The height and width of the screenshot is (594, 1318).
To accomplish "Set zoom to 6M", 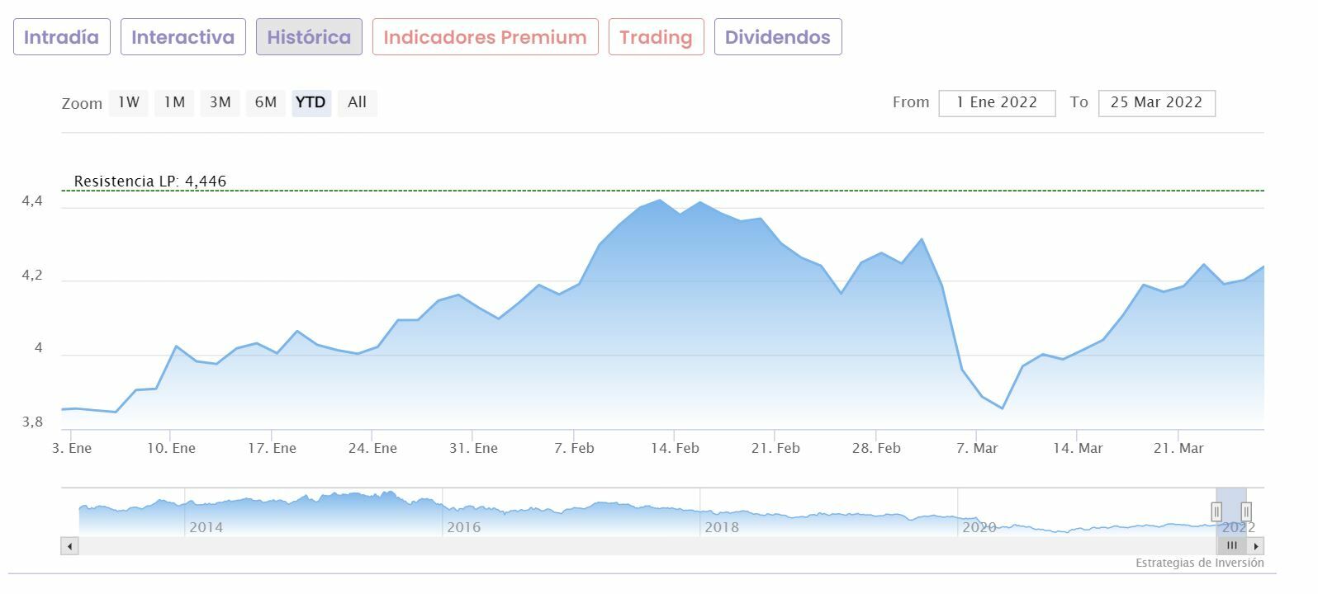I will (265, 102).
